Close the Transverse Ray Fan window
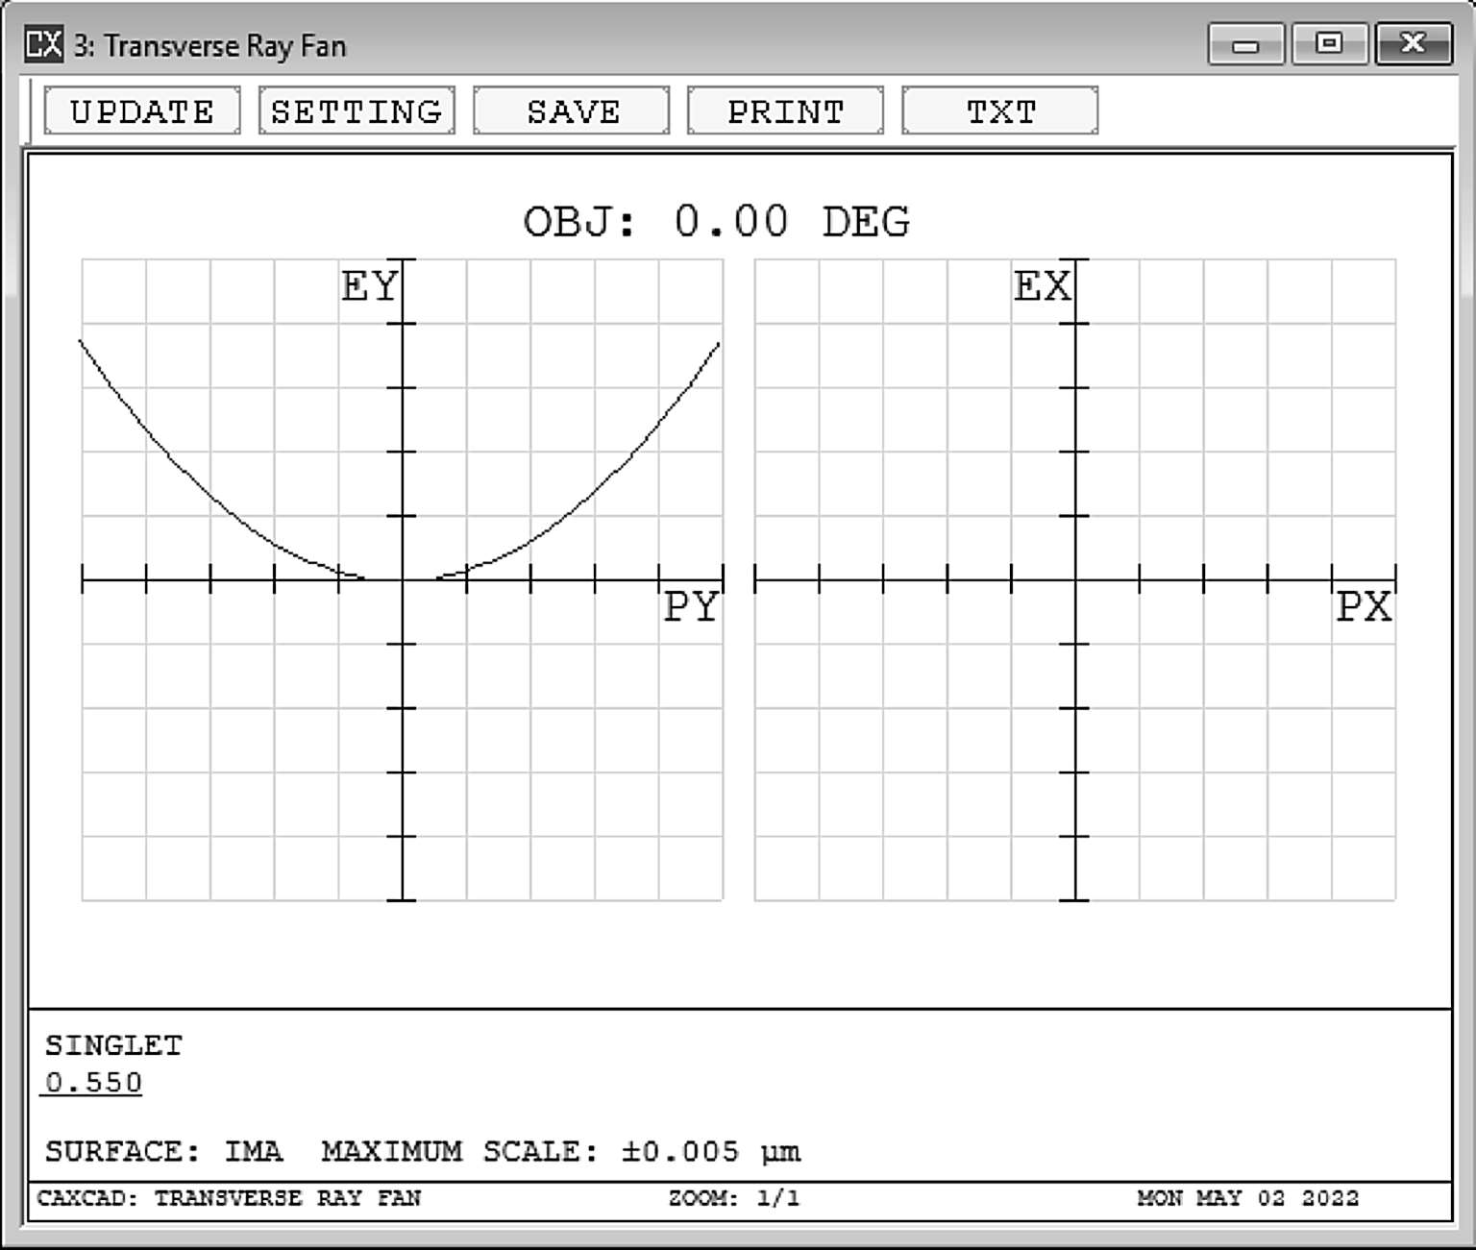Screen dimensions: 1476x1250 pyautogui.click(x=1413, y=44)
